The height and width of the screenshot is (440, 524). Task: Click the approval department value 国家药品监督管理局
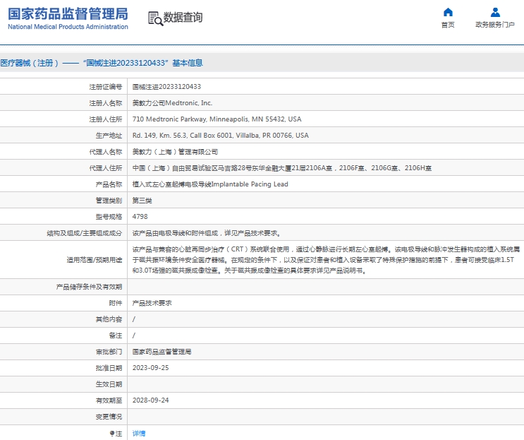coord(162,352)
